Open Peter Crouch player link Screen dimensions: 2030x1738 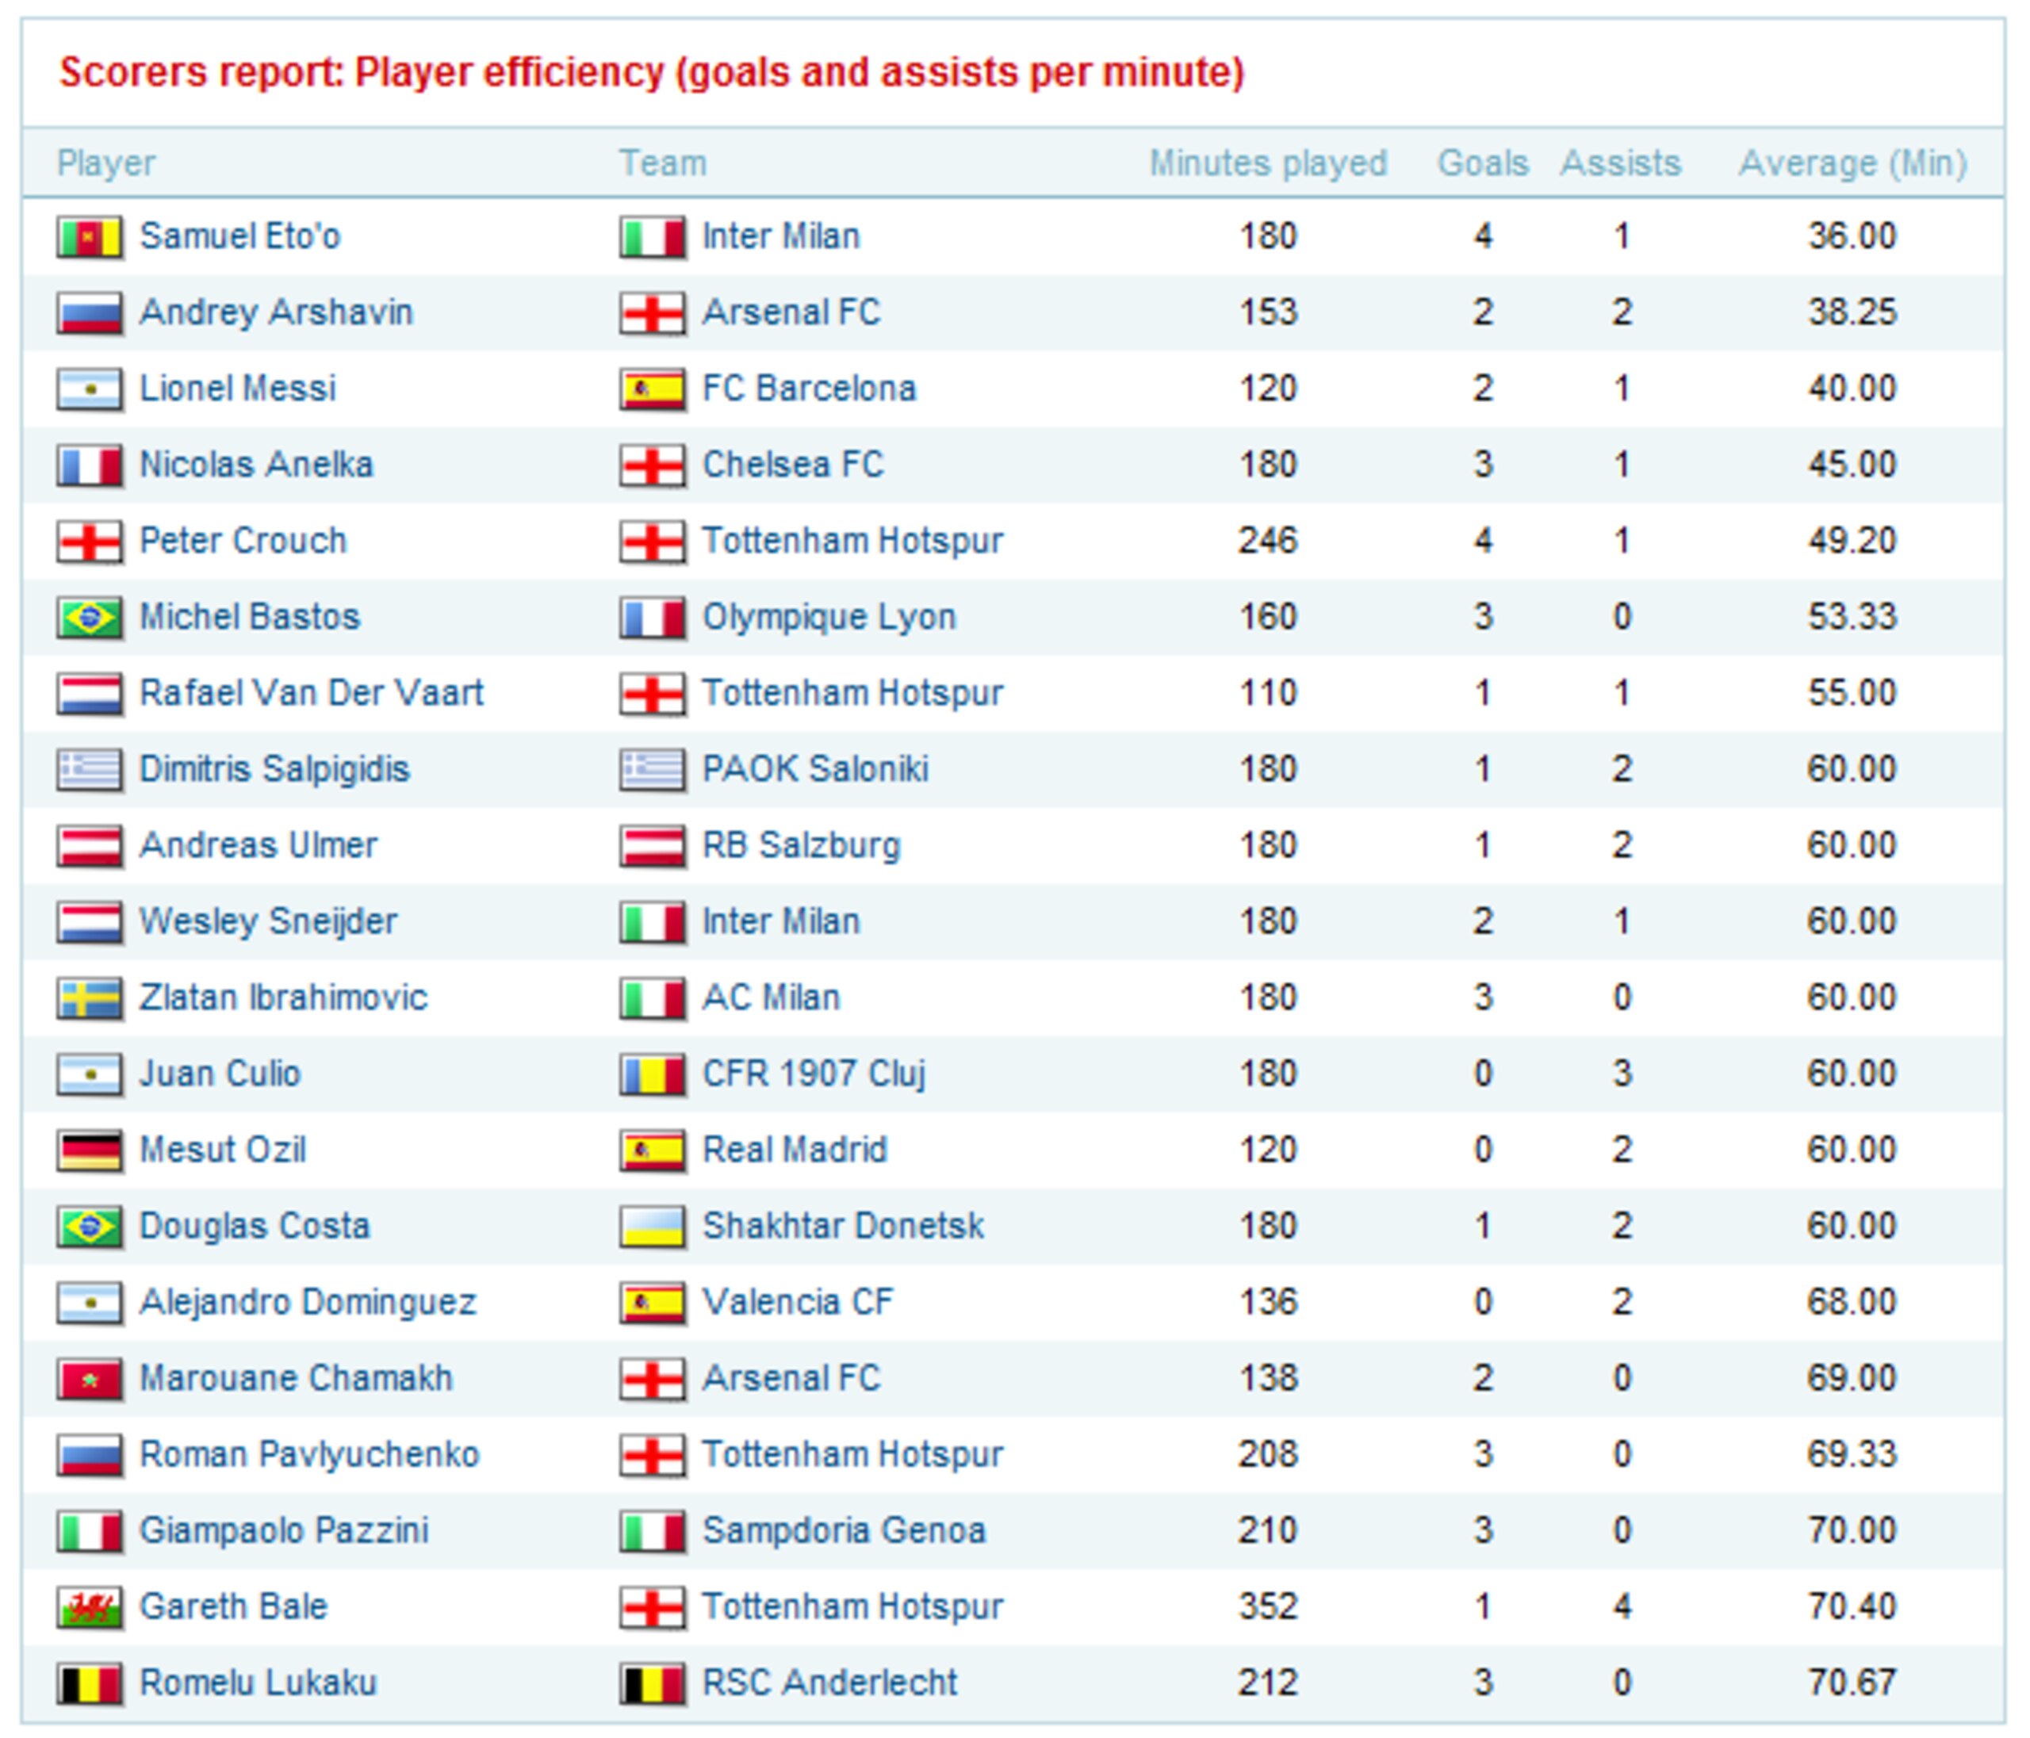(243, 541)
